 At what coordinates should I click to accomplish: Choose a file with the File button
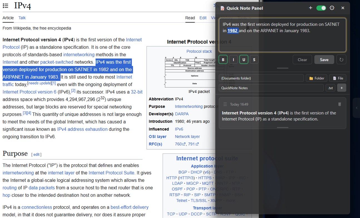338,78
